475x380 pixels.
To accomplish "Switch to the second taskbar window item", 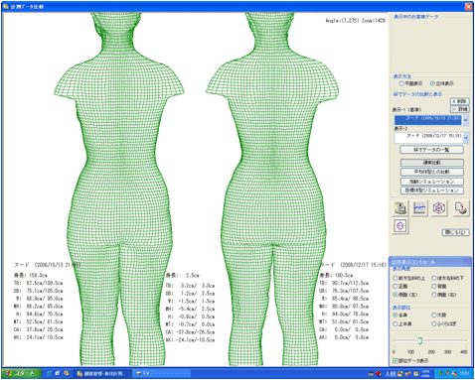I will (162, 374).
